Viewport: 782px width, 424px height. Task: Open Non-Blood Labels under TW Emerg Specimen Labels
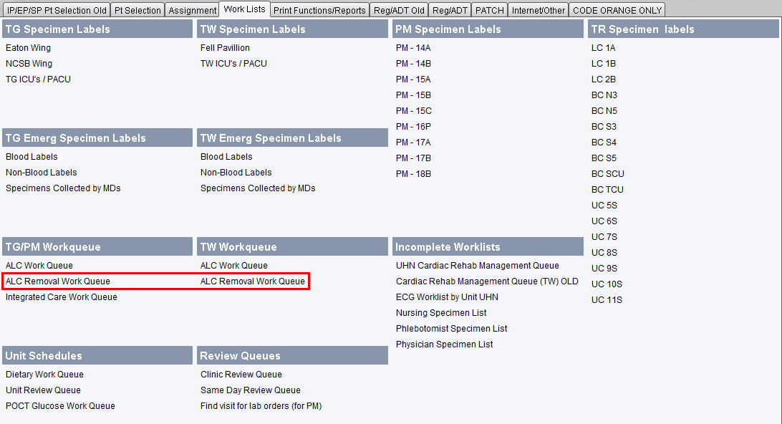[236, 173]
